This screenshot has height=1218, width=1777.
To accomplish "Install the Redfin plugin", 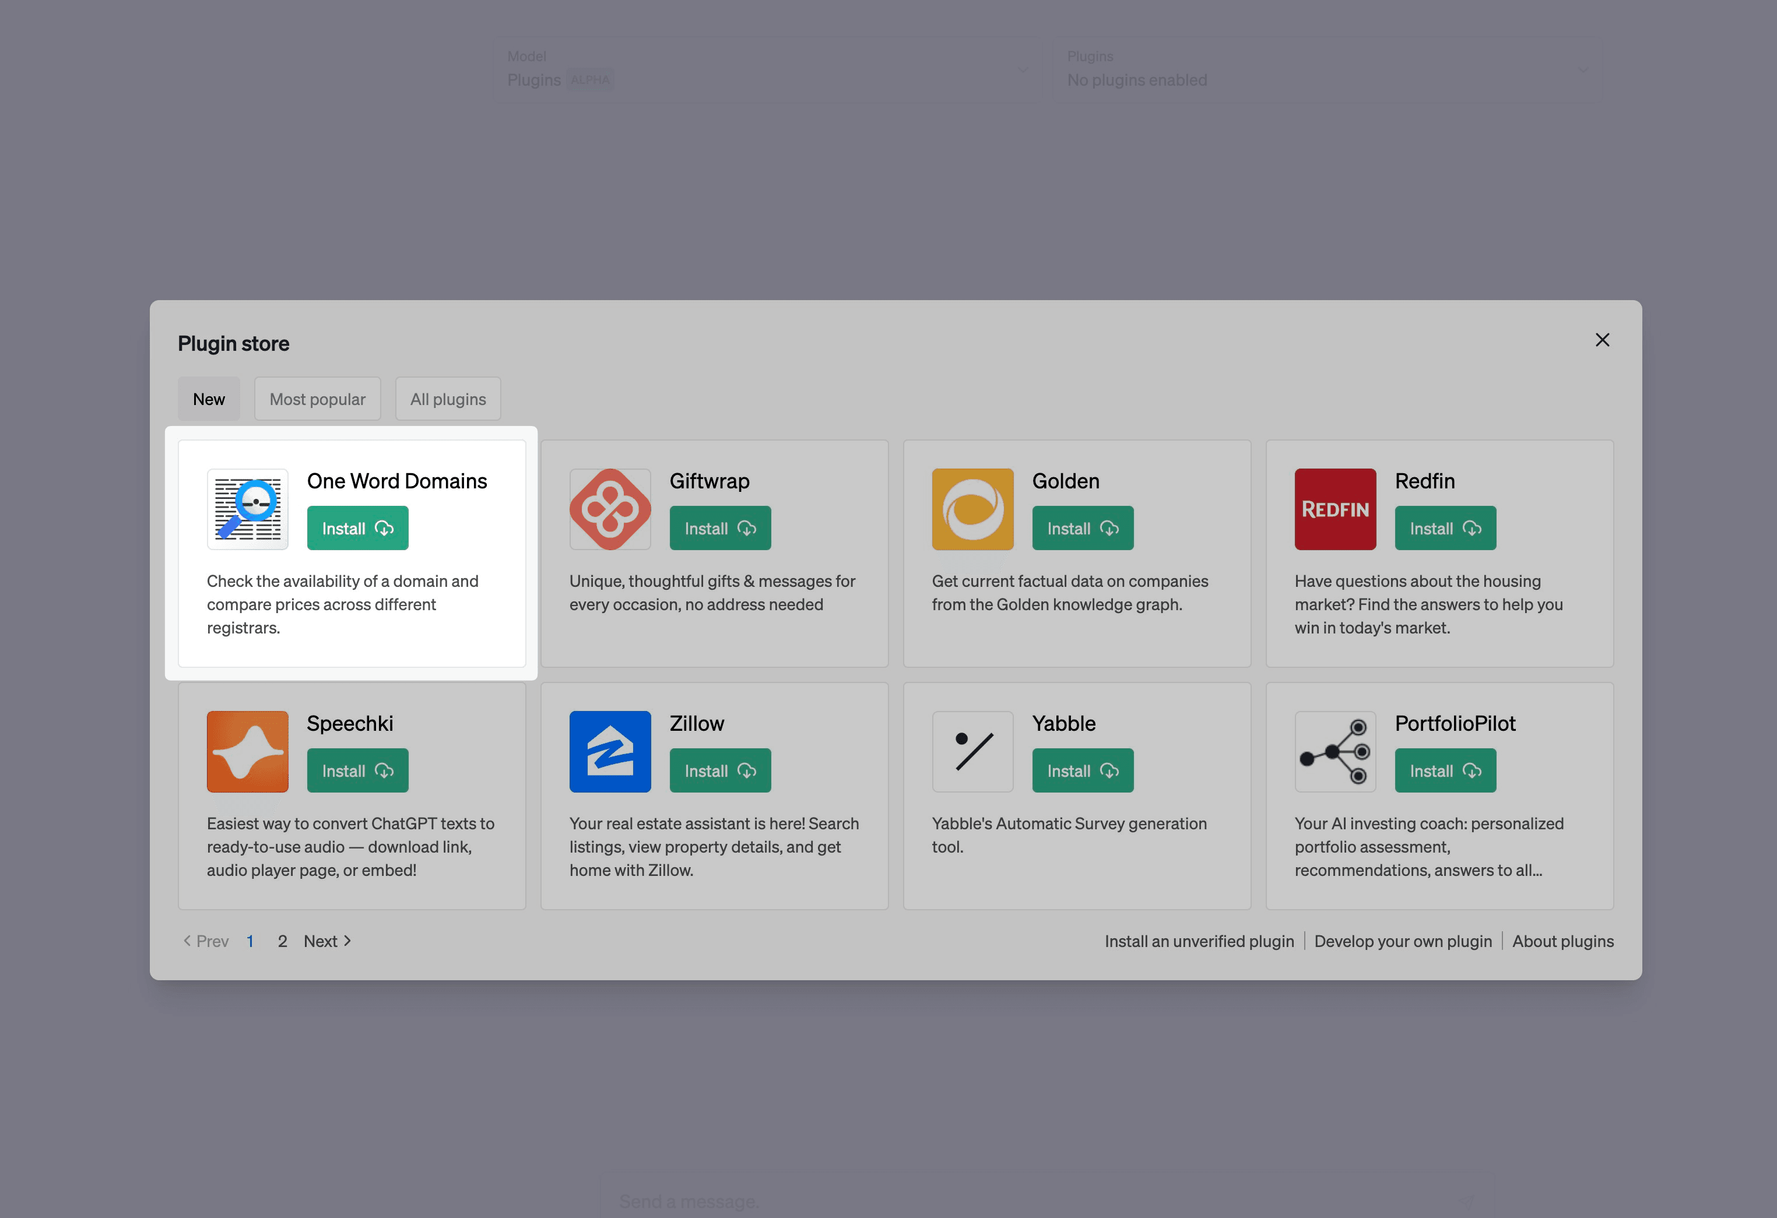I will [x=1445, y=528].
